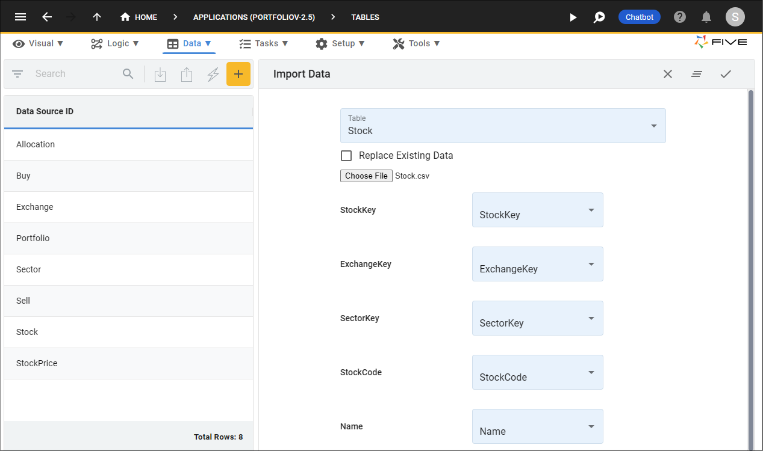The width and height of the screenshot is (763, 451).
Task: Open the StockCode mapping dropdown
Action: [538, 372]
